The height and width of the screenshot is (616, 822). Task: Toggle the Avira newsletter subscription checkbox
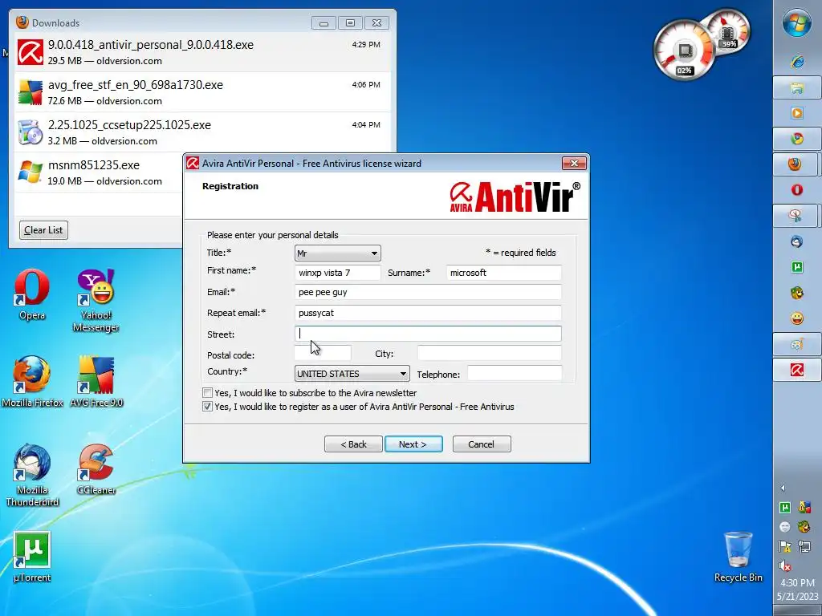(x=208, y=393)
